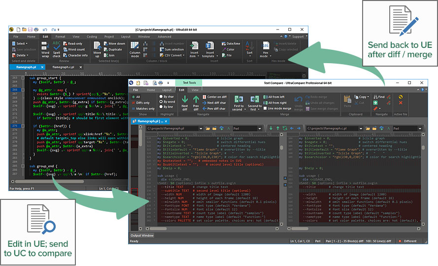
Task: Select By word highlight radio button
Action: pos(161,102)
